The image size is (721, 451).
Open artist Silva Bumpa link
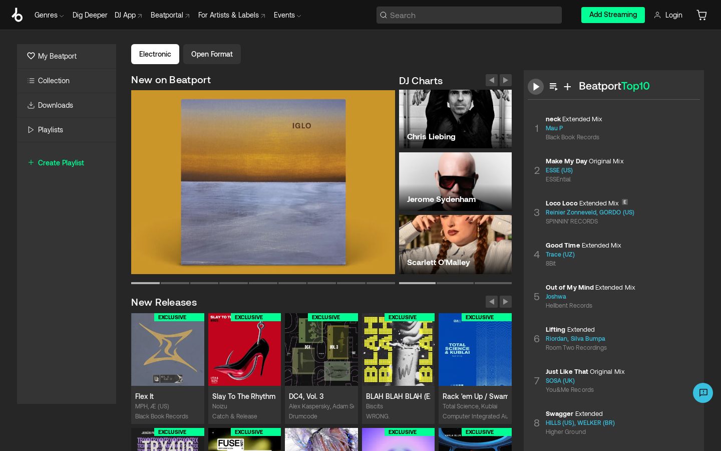[588, 339]
